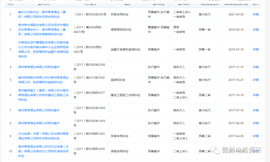Select date cell 2017-10-19

[236, 95]
